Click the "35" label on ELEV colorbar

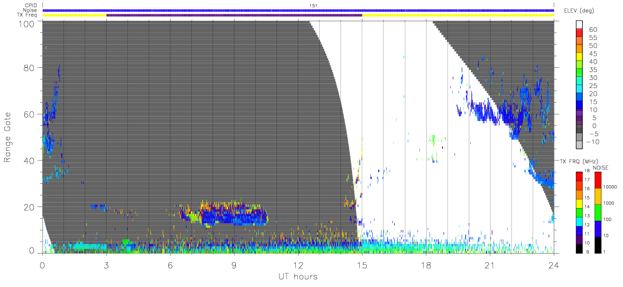point(593,70)
